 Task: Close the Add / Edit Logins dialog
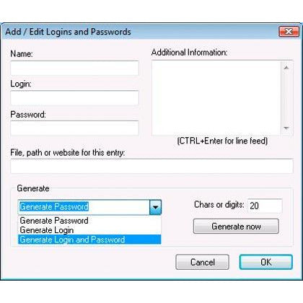(x=289, y=32)
